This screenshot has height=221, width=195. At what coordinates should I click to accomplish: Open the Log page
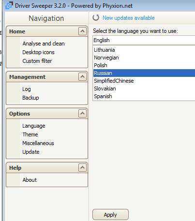coord(27,89)
